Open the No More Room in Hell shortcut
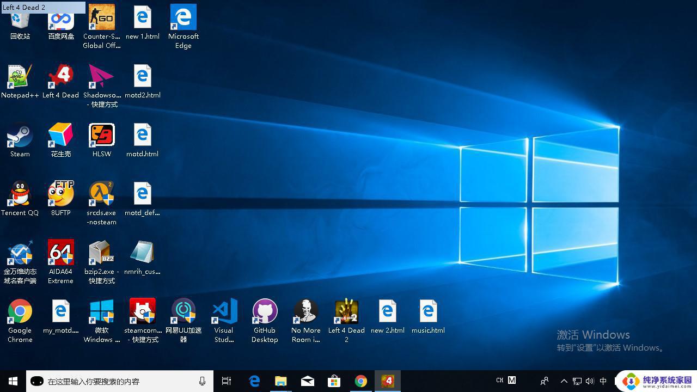697x392 pixels. coord(306,321)
